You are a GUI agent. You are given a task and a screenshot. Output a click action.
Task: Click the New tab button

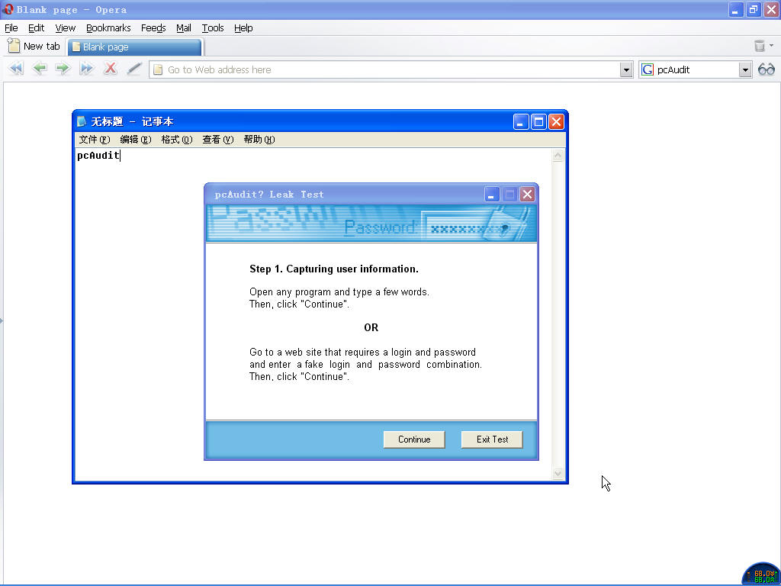(x=34, y=47)
